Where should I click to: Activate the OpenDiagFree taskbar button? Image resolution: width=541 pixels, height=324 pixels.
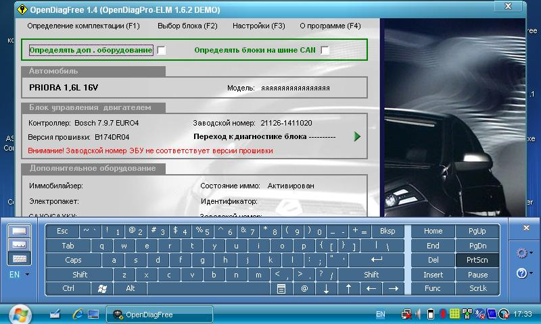pos(160,315)
